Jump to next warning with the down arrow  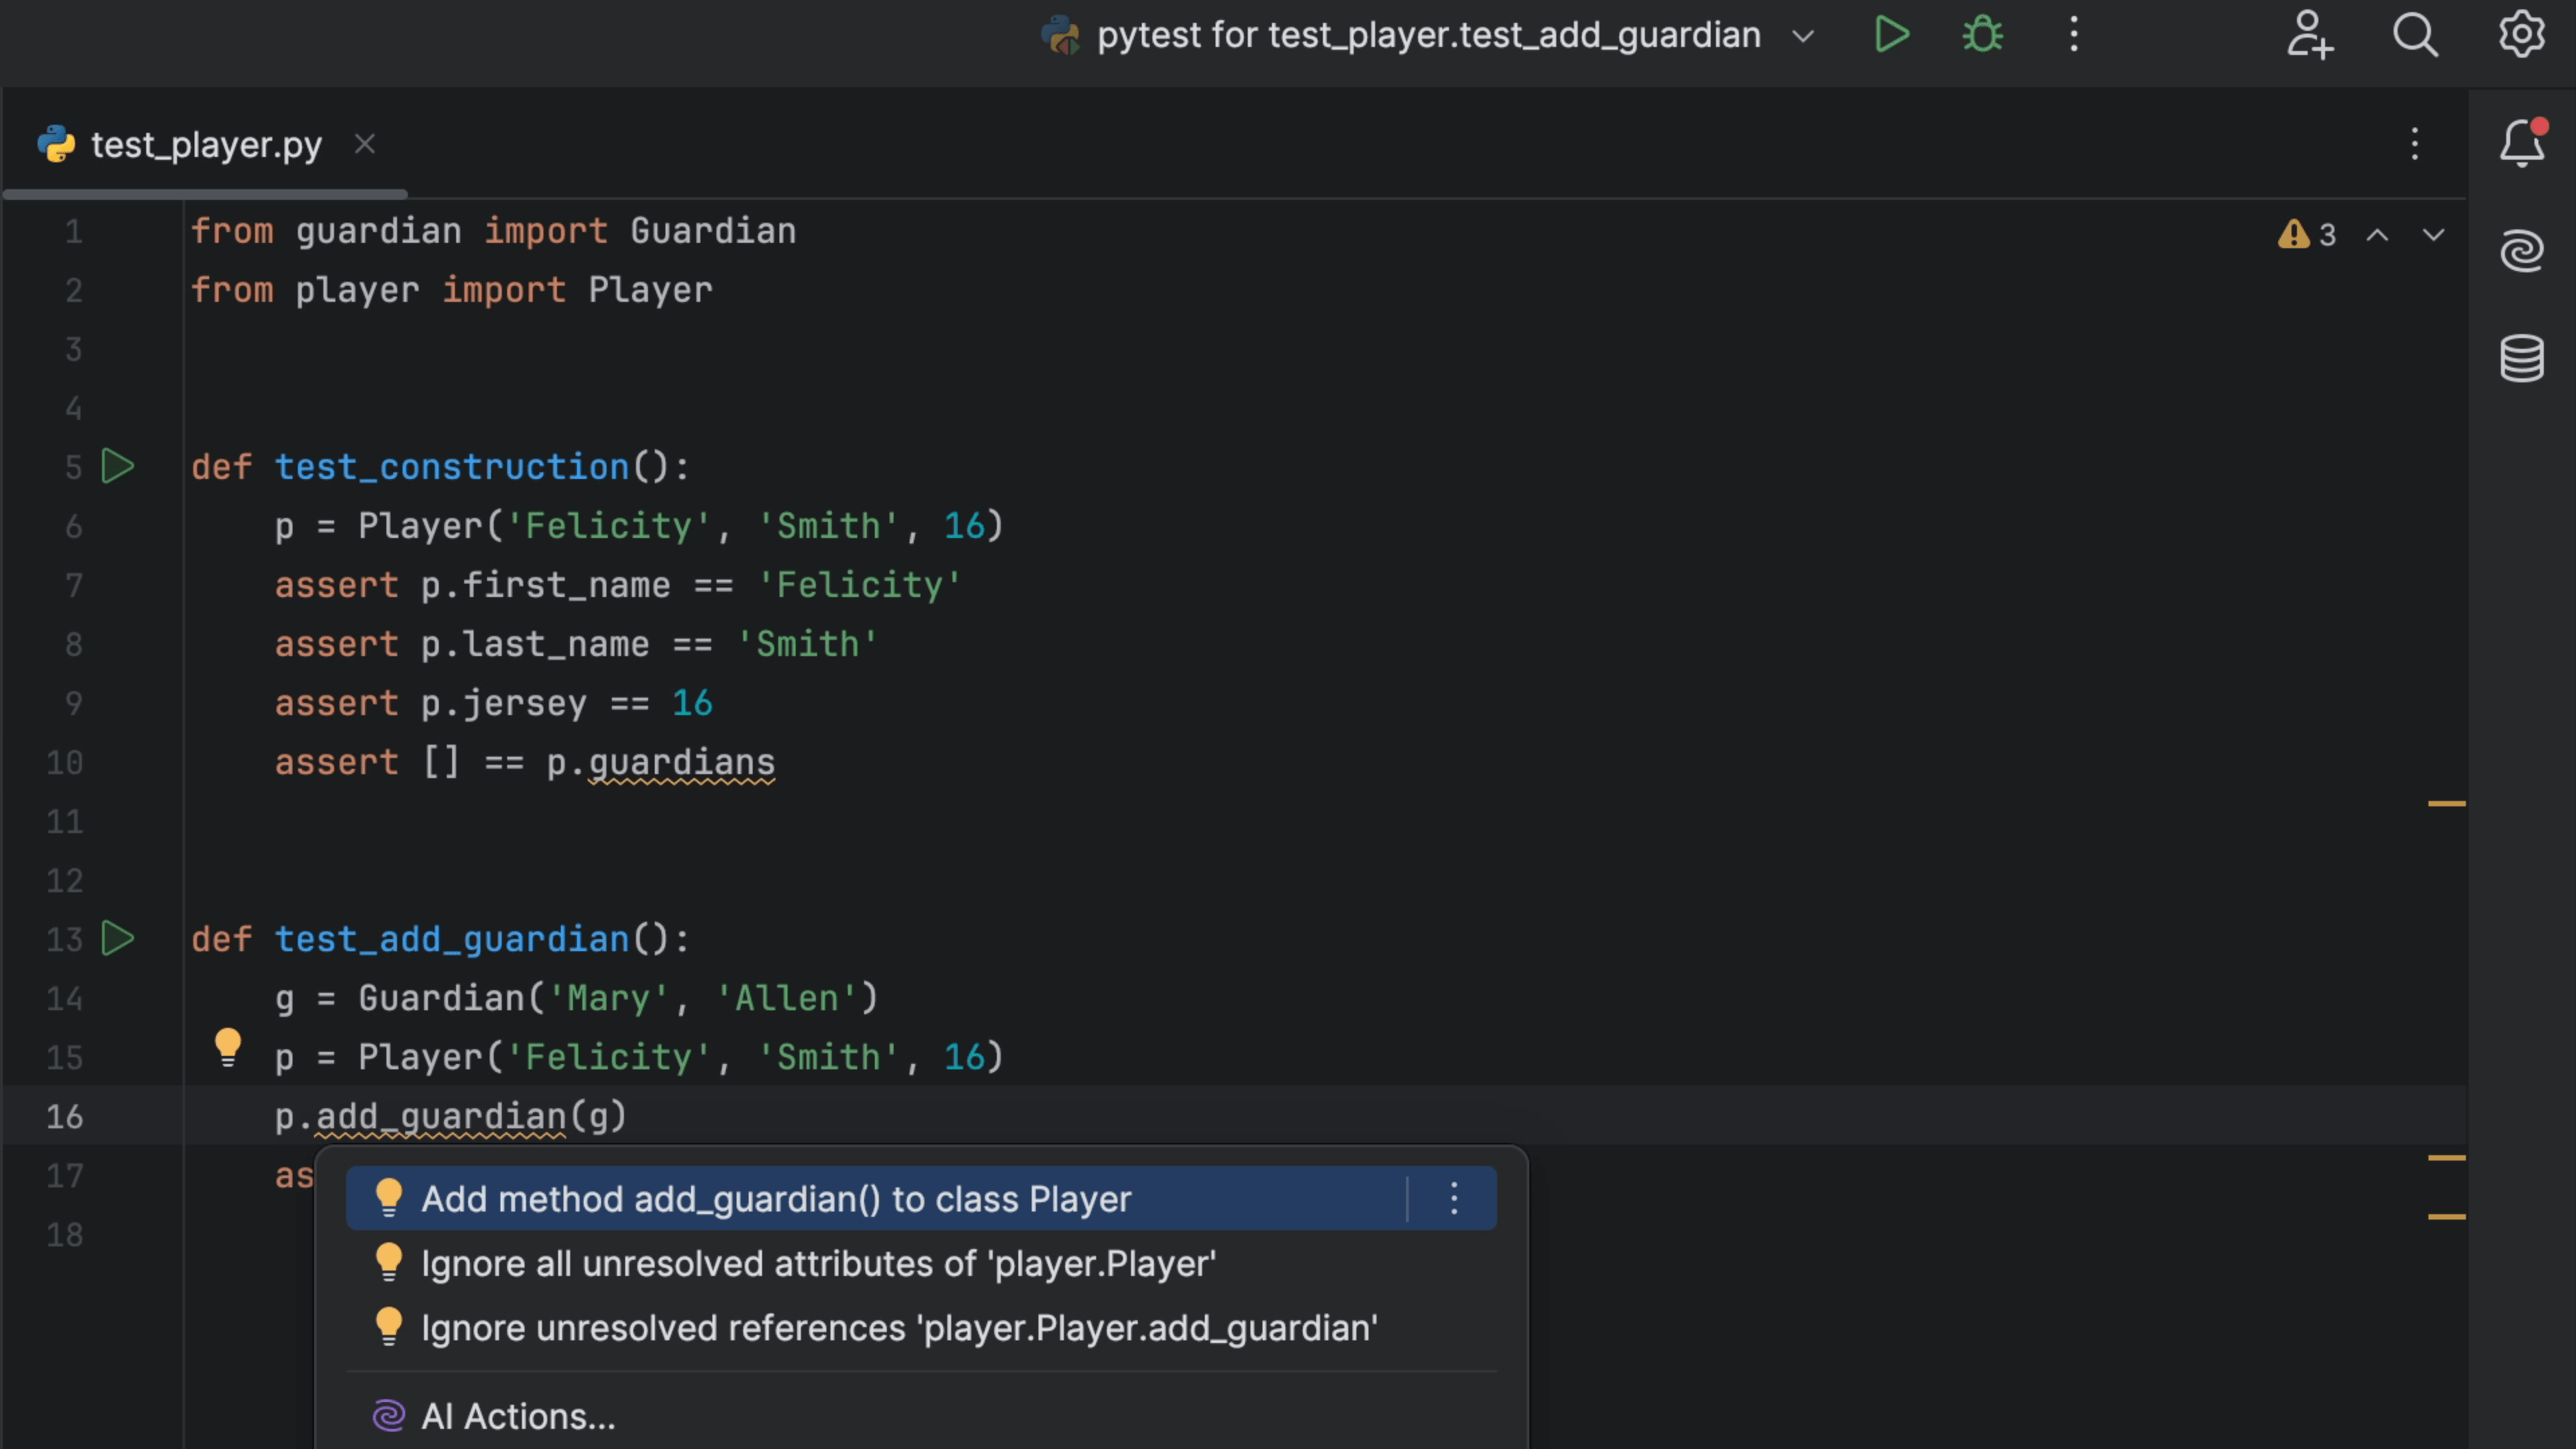pos(2434,235)
